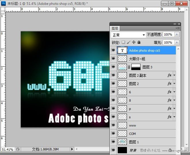Click the fx icon on 图层 2 副本

pos(169,75)
